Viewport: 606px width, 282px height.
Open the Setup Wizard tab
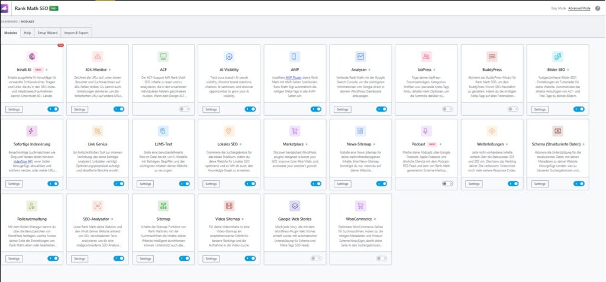point(47,33)
